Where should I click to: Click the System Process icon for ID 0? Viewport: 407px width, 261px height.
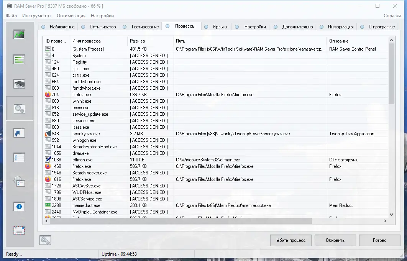tap(48, 49)
